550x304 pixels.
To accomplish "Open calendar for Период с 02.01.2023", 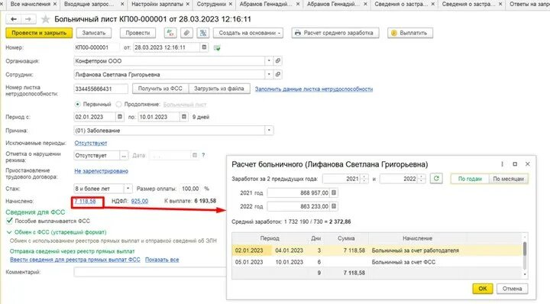I will pos(120,117).
